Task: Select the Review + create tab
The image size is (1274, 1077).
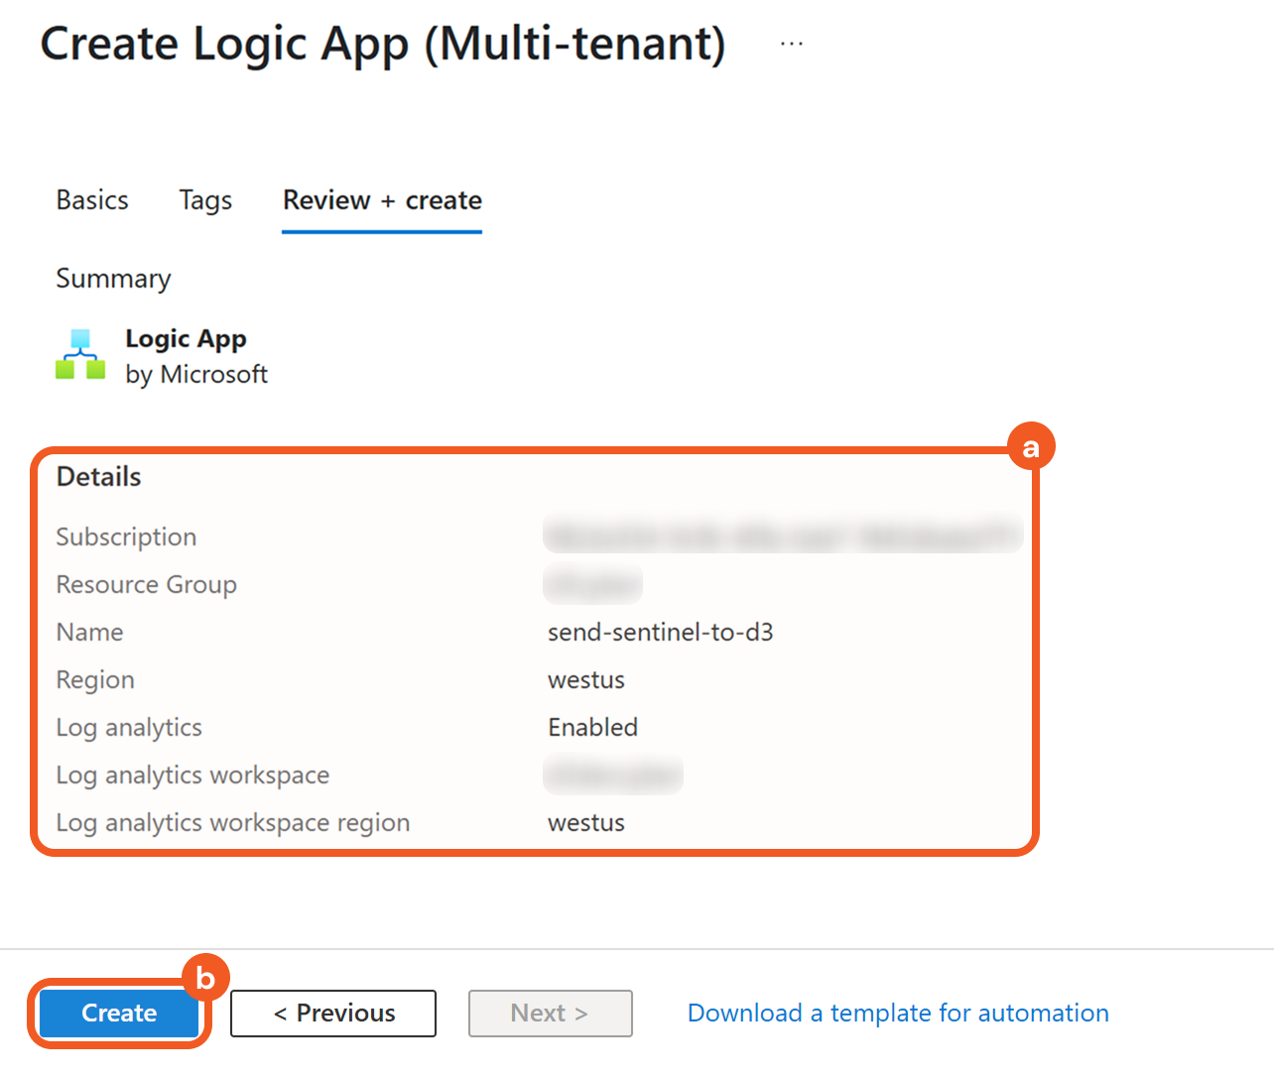Action: click(382, 200)
